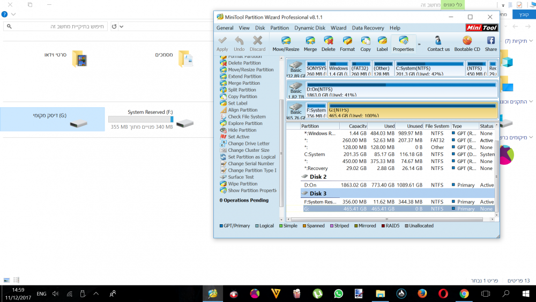
Task: Select the Merge toolbar icon
Action: pyautogui.click(x=310, y=41)
